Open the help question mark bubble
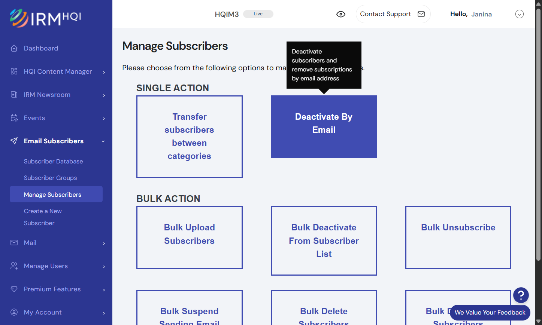 [521, 295]
